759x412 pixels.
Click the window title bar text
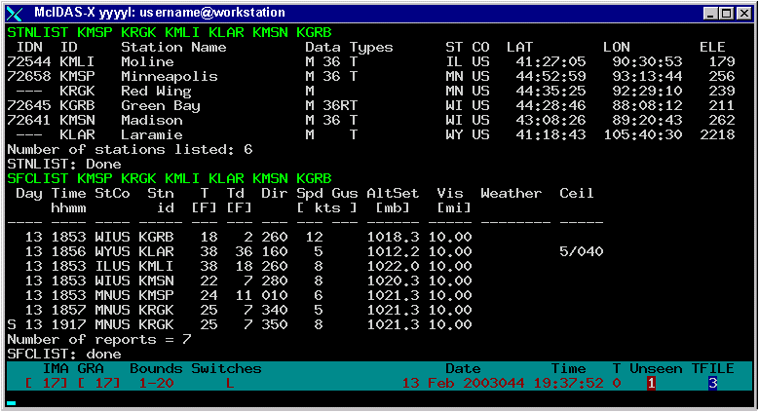point(161,13)
